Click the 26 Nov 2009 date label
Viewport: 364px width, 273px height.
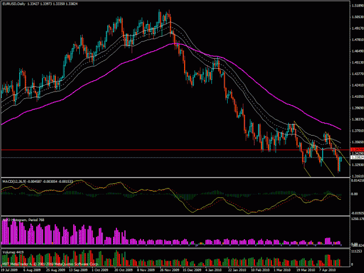click(x=169, y=270)
